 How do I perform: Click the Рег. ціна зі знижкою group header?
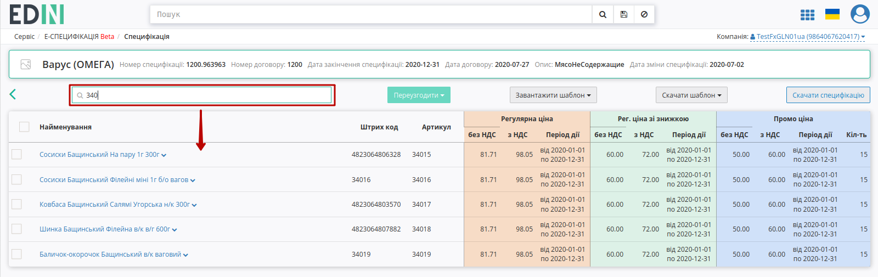653,118
